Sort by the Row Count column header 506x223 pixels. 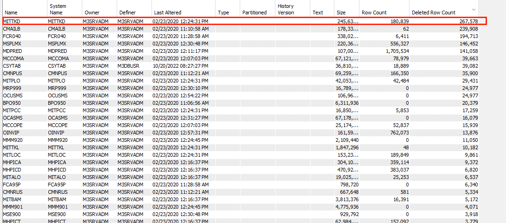point(374,13)
